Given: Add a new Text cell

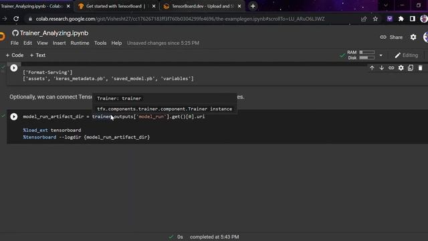Looking at the screenshot, I should tap(37, 55).
